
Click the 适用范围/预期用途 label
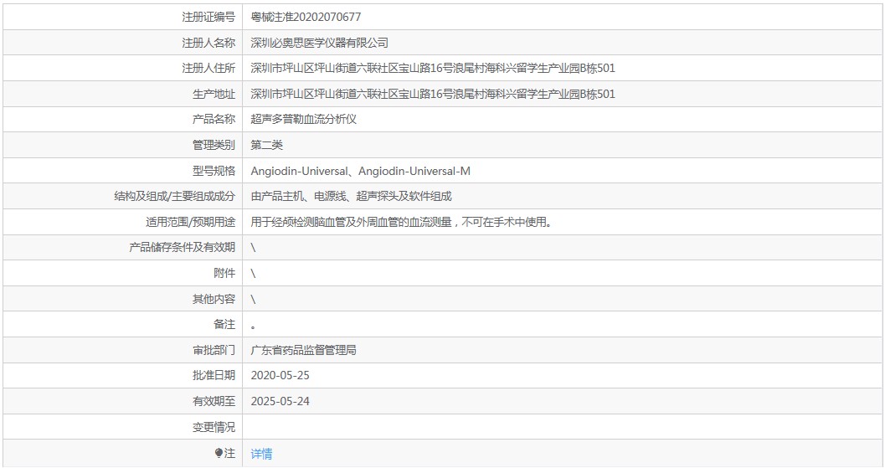click(190, 223)
